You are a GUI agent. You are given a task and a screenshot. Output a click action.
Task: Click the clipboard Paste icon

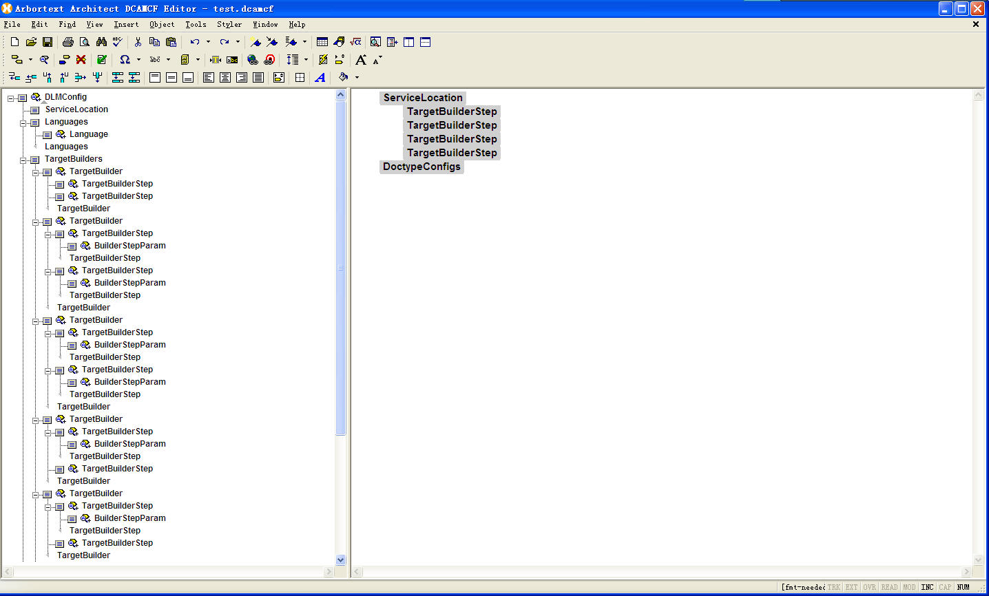pyautogui.click(x=171, y=42)
